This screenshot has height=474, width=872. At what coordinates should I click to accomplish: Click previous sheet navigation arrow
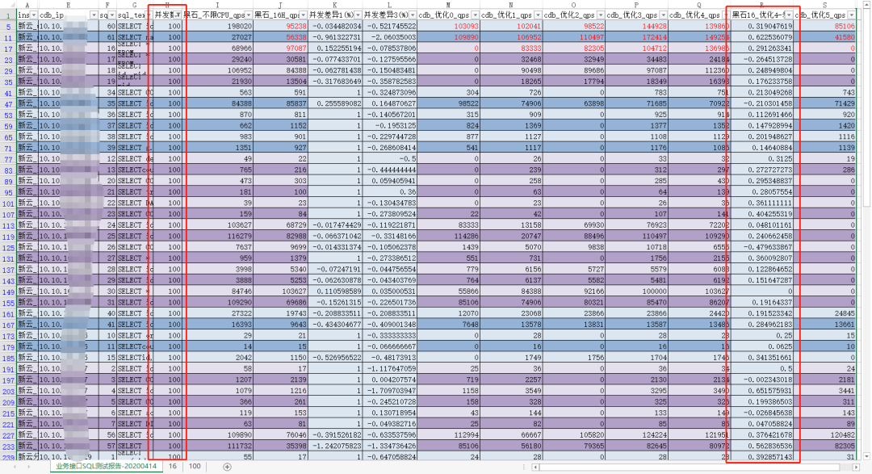tap(15, 467)
